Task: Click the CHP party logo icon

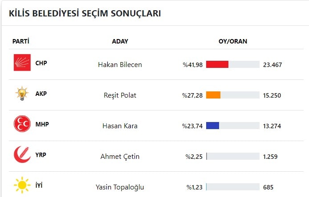Action: tap(22, 63)
